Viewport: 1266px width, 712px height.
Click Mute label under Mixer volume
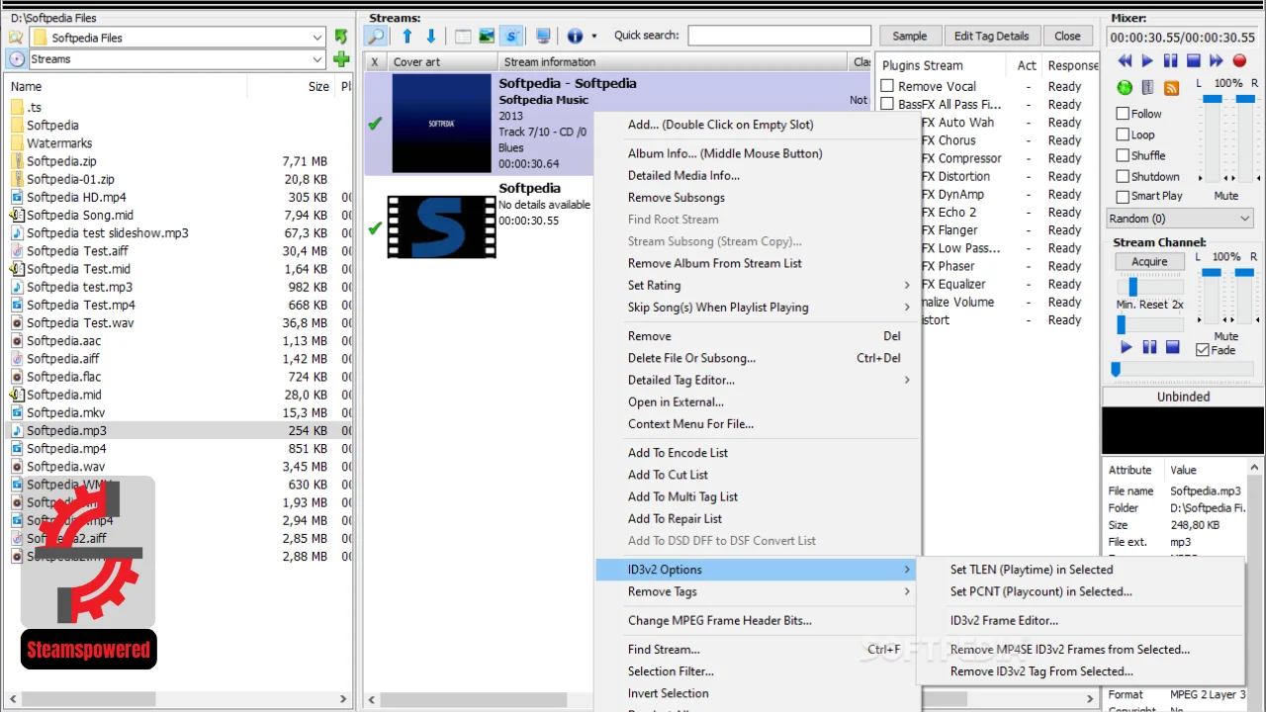[1226, 196]
